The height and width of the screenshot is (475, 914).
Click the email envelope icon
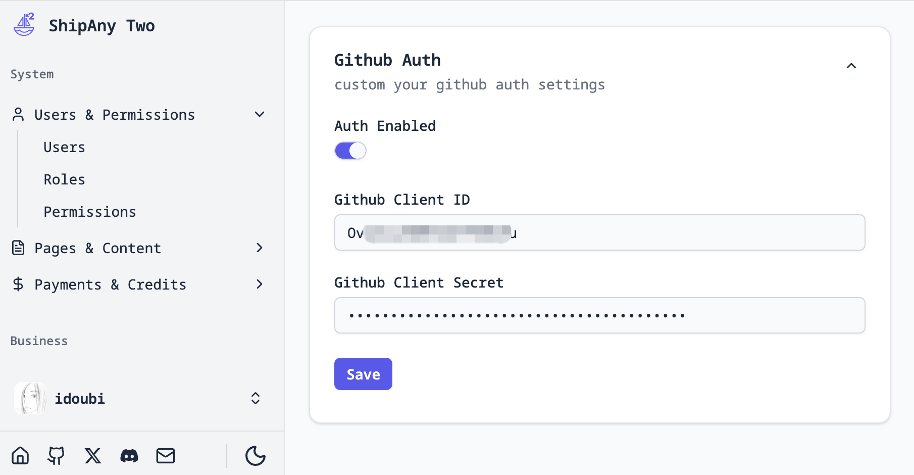166,456
